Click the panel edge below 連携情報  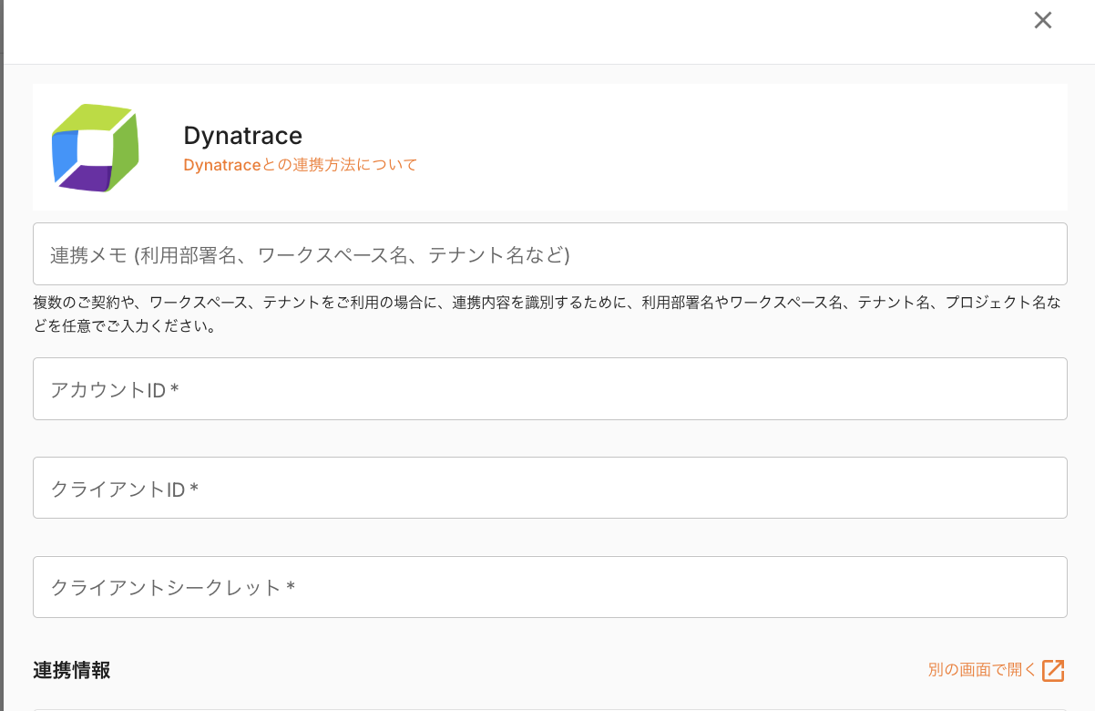pos(549,708)
